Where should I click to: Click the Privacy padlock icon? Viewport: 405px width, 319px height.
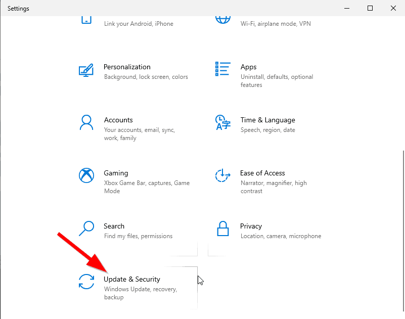pyautogui.click(x=223, y=229)
